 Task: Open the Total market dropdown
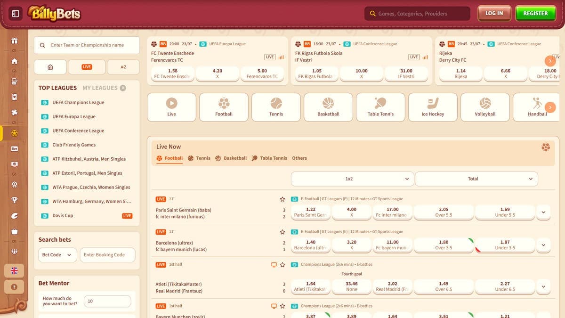[x=476, y=179]
